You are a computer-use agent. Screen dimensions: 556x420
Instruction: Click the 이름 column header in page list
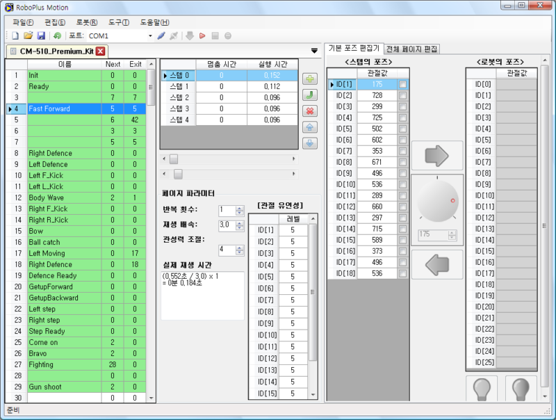point(65,64)
